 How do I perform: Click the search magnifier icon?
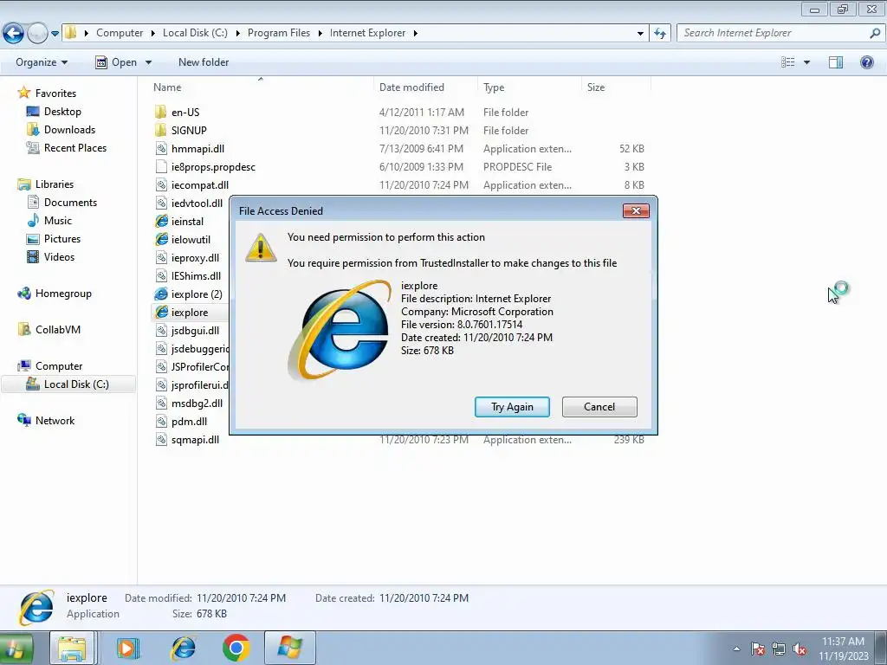click(875, 33)
